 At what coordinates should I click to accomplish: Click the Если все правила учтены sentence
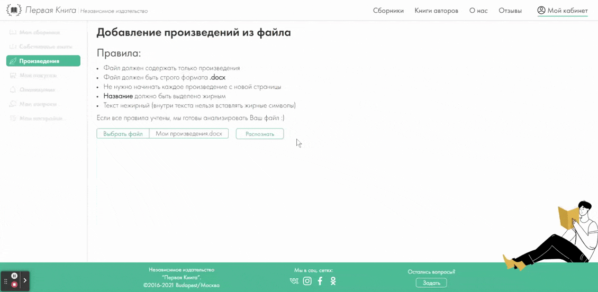click(191, 118)
